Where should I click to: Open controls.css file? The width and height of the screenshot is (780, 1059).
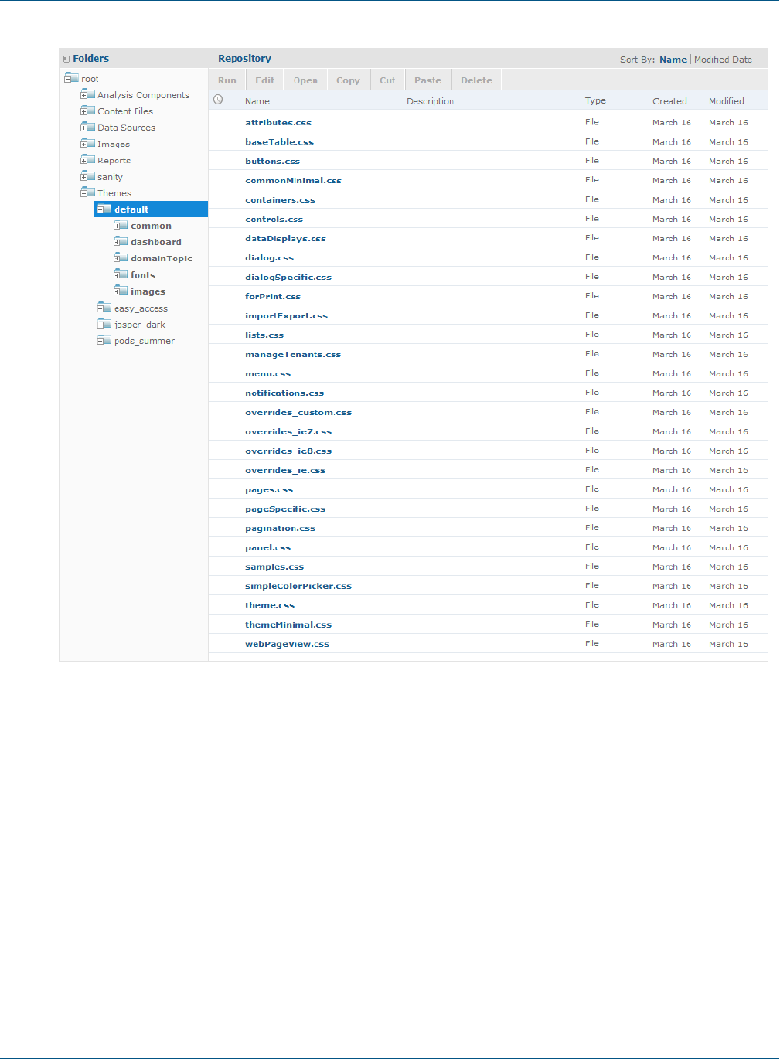coord(274,219)
